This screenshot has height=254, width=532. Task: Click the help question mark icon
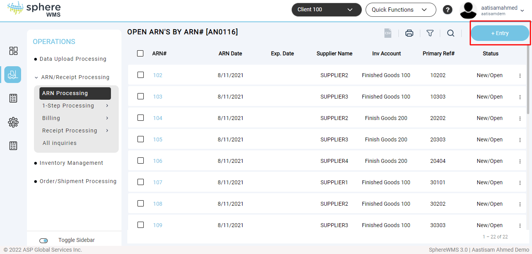coord(447,10)
